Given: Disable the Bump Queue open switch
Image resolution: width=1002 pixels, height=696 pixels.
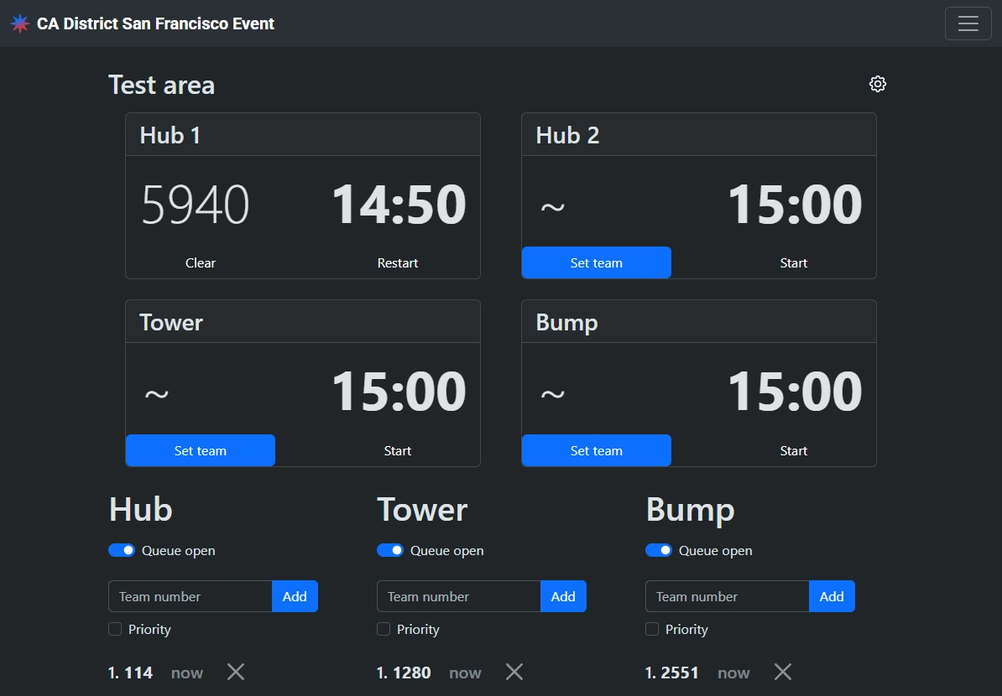Looking at the screenshot, I should click(659, 550).
